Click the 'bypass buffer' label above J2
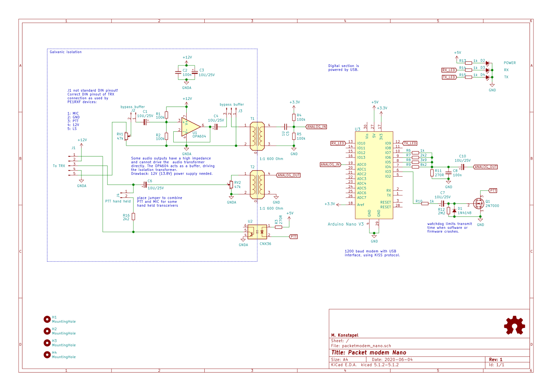This screenshot has height=391, width=552. click(133, 107)
